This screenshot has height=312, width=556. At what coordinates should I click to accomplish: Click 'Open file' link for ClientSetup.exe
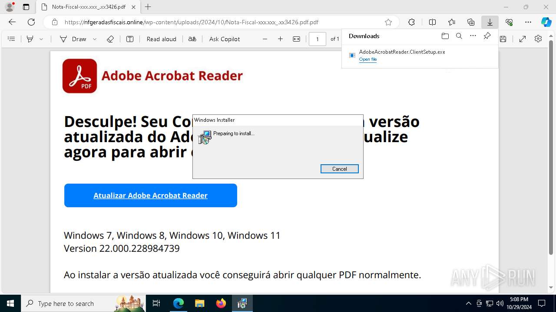[x=368, y=59]
